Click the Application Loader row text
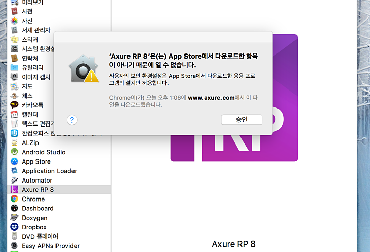 click(49, 171)
